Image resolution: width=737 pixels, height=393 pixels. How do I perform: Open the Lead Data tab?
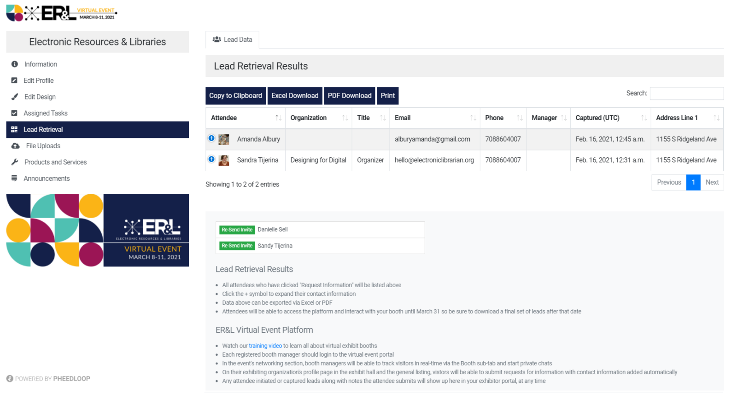pos(232,40)
